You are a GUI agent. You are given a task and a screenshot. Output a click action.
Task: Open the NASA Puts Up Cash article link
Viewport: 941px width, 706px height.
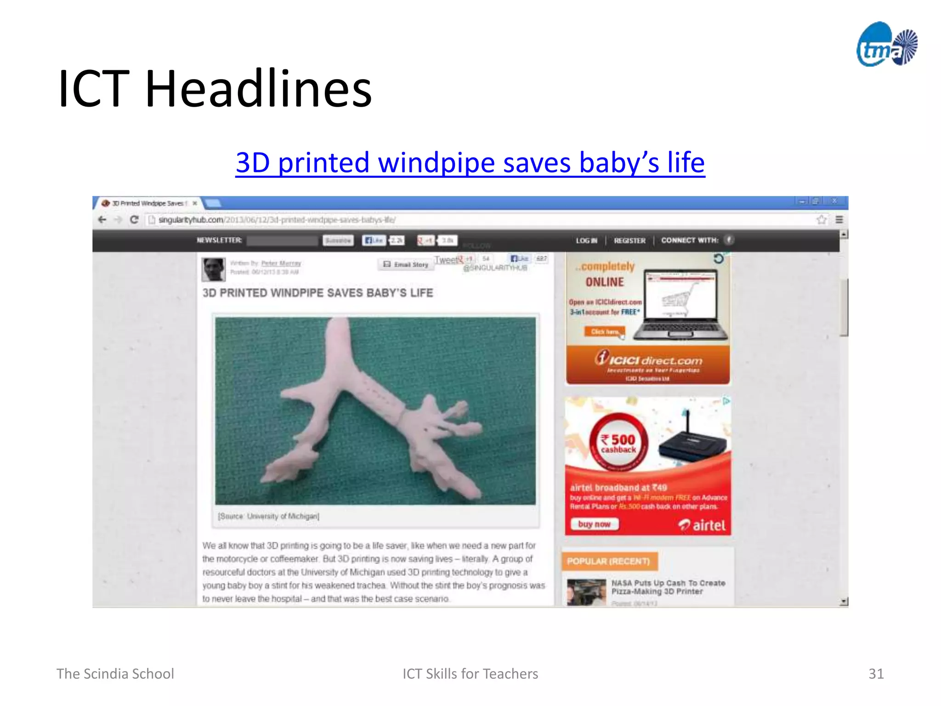[668, 587]
